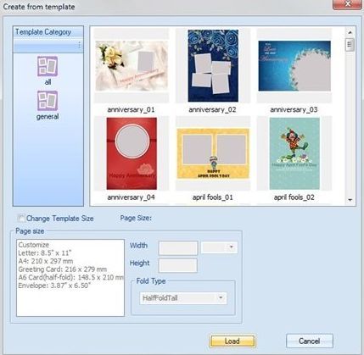
Task: Choose Greeting Card: 216 x 279 mm
Action: click(63, 269)
